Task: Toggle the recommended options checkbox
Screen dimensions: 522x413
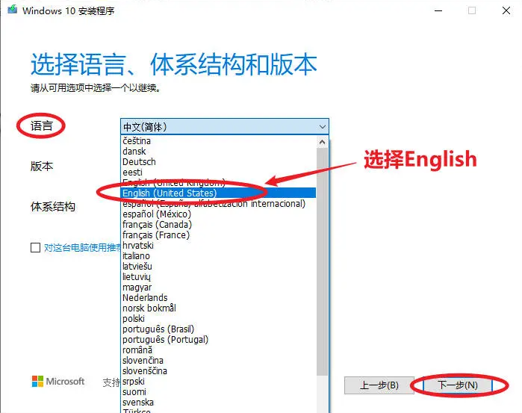Action: [35, 248]
